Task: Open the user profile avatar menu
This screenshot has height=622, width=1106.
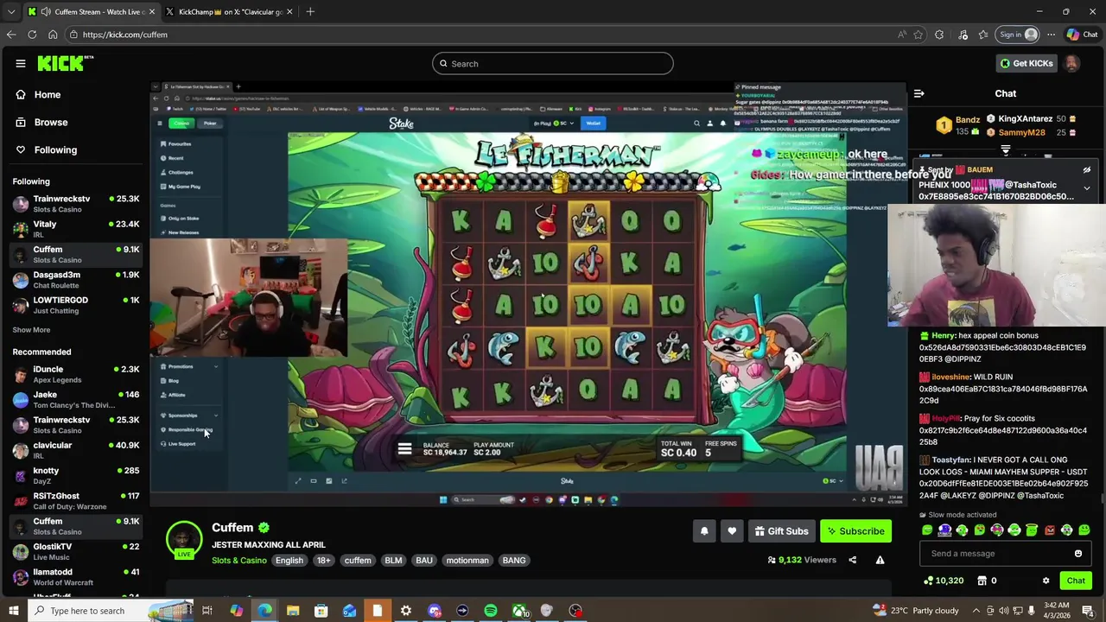Action: coord(1071,63)
